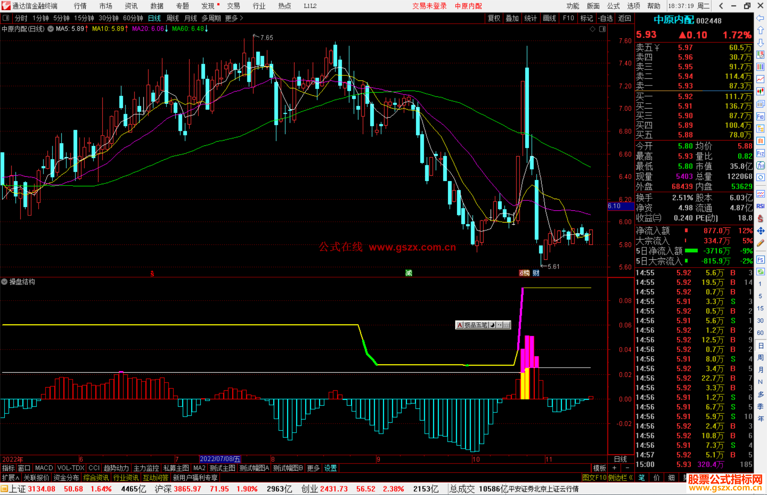Click the blue back arrow sidebar icon
This screenshot has height=495, width=767.
pos(760,18)
